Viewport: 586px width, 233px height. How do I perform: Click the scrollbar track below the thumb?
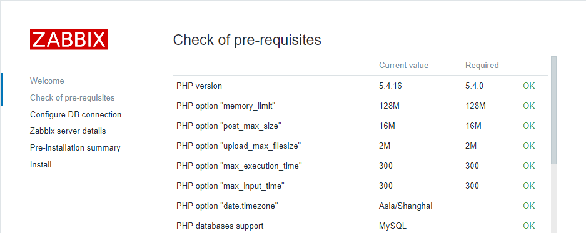click(x=553, y=198)
